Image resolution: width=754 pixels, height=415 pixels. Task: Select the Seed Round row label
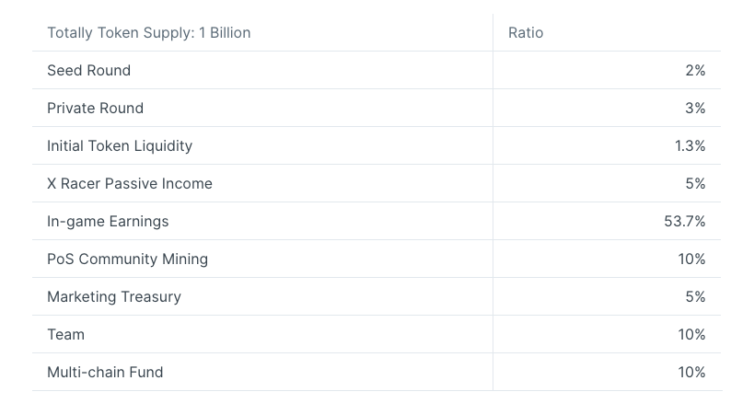tap(89, 71)
